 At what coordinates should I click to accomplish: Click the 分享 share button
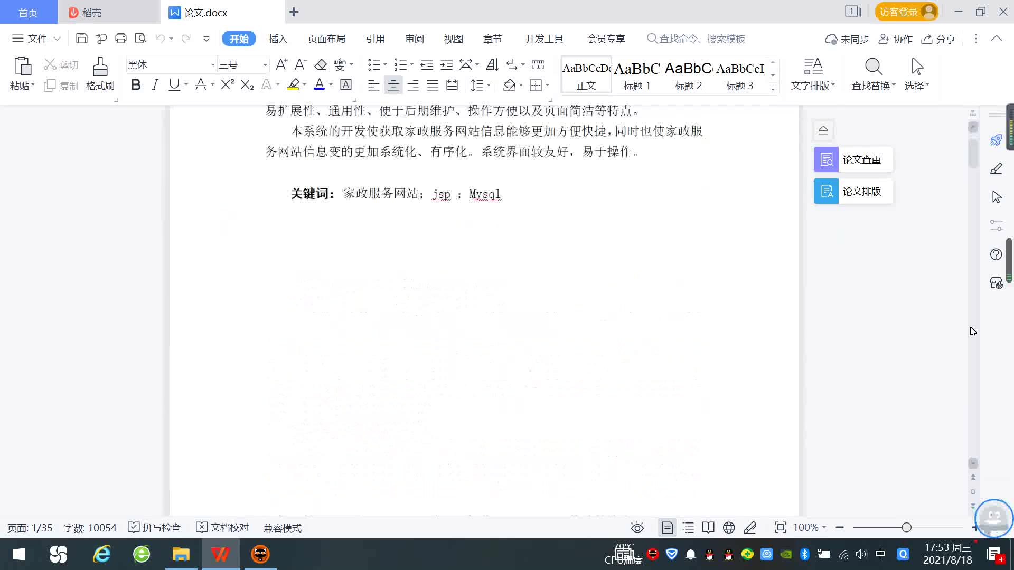point(938,39)
